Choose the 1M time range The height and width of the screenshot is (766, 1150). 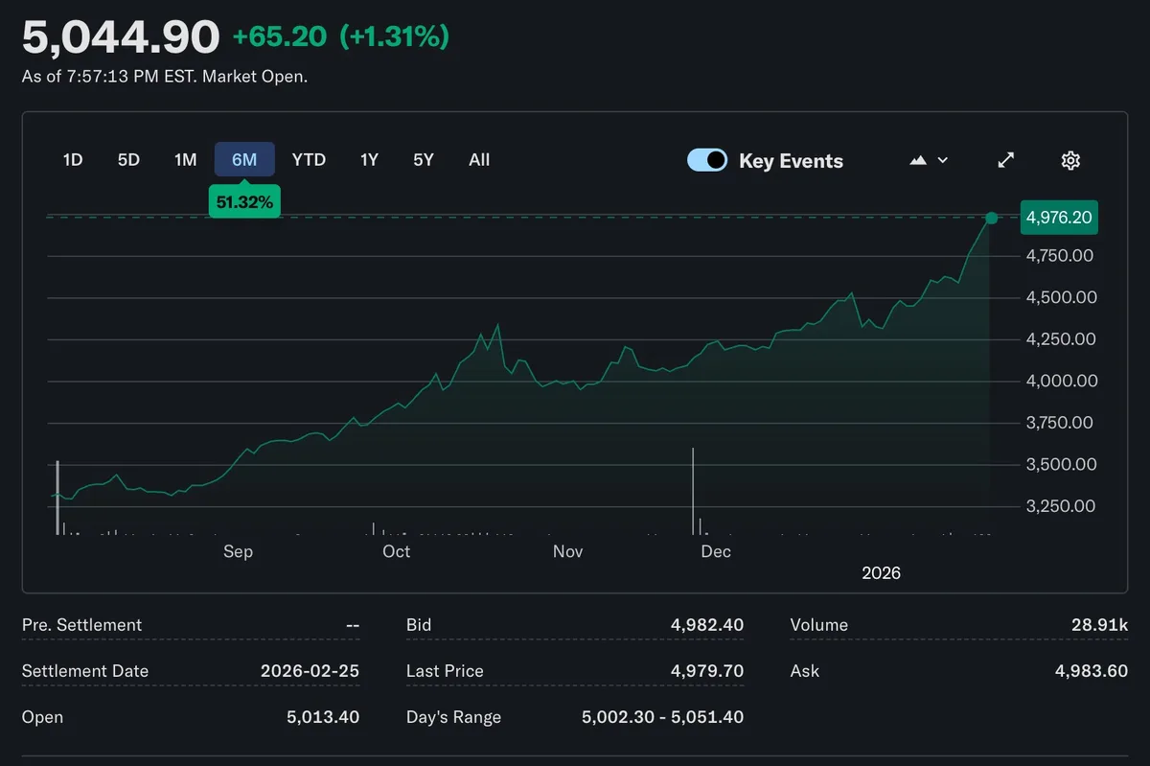pos(185,160)
